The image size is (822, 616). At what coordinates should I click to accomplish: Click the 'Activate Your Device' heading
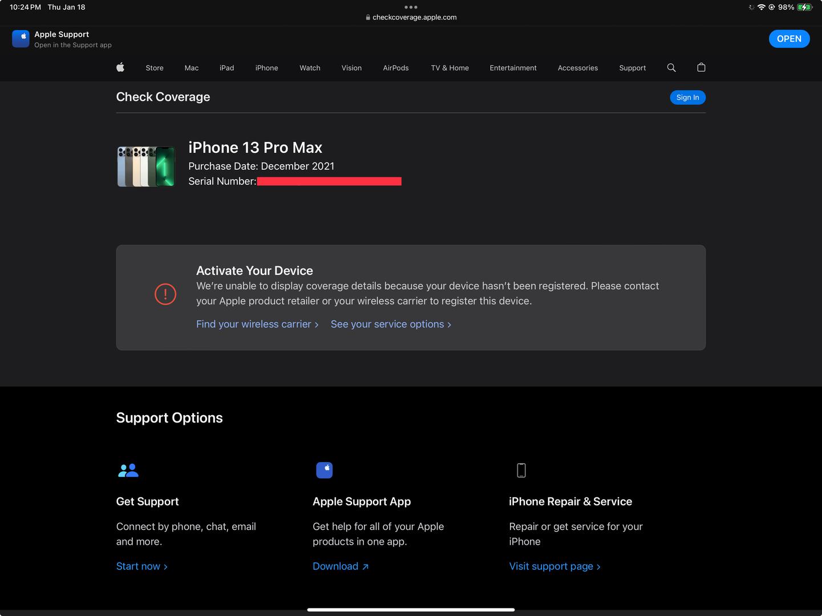[254, 271]
